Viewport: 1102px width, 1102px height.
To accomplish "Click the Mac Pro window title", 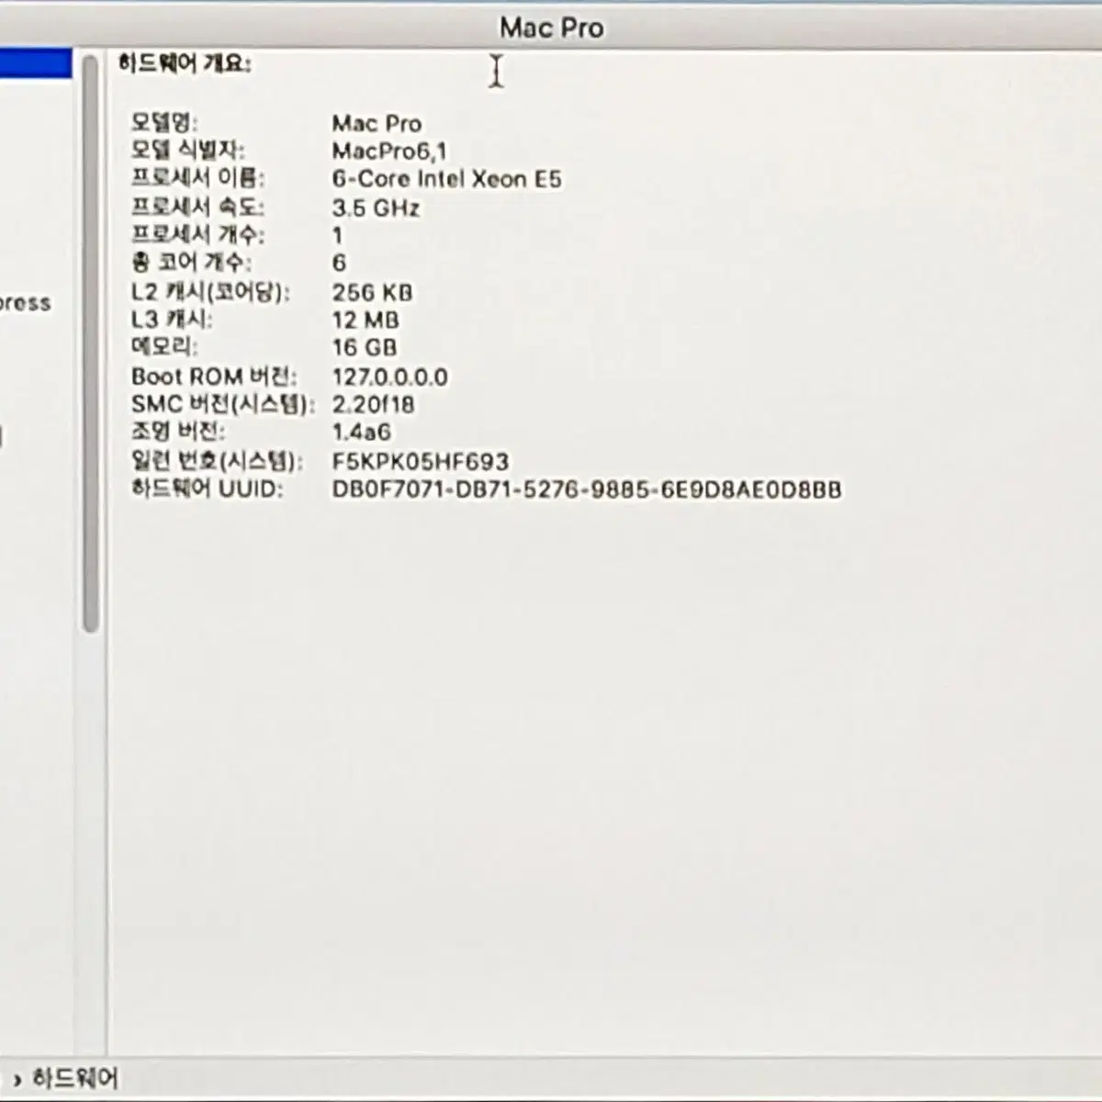I will coord(552,28).
